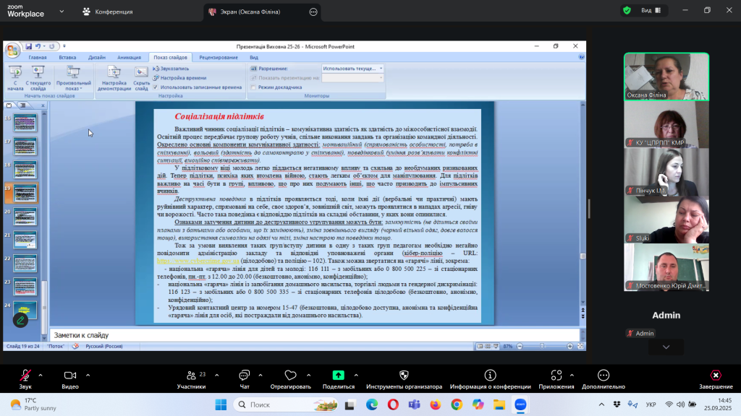
Task: Open the Разрешение resolution dropdown
Action: point(352,69)
